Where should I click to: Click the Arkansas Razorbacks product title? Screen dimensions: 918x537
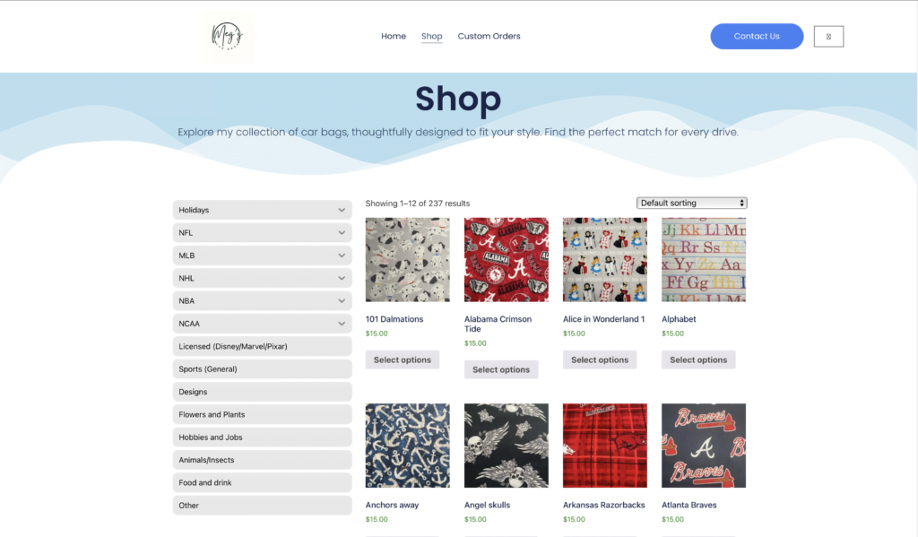point(603,505)
